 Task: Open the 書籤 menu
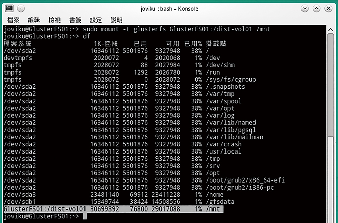(x=75, y=20)
